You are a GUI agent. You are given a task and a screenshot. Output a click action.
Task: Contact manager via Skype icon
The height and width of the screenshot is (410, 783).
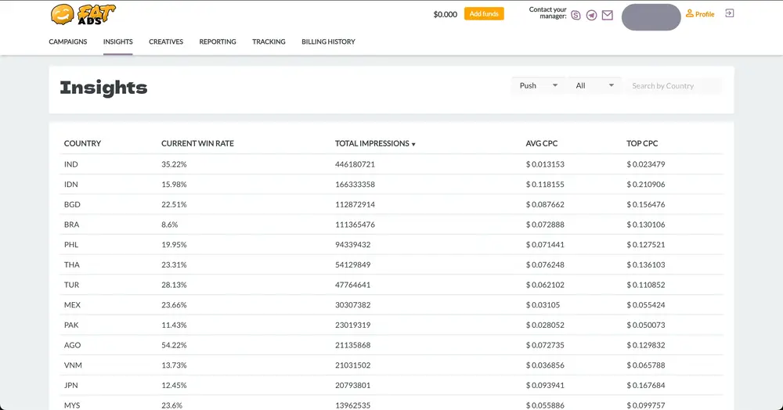point(576,16)
